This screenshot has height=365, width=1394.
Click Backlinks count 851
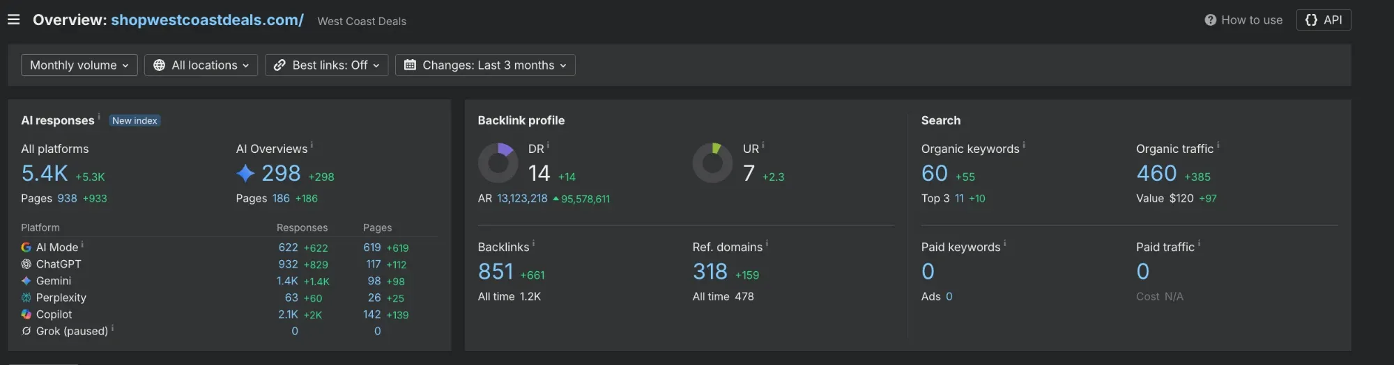(x=496, y=271)
